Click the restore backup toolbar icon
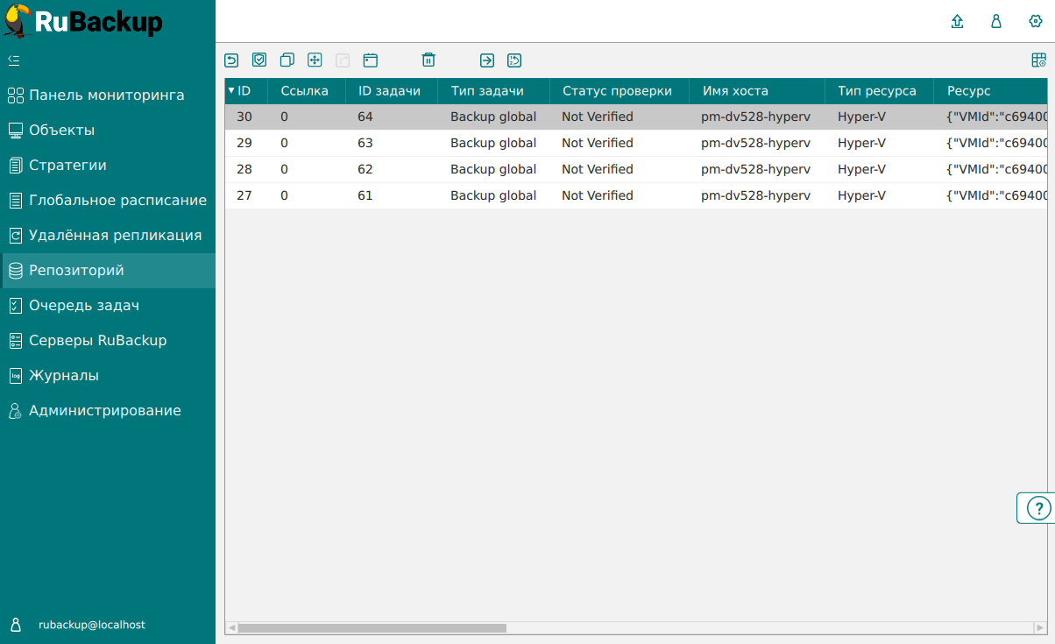1055x644 pixels. 231,60
